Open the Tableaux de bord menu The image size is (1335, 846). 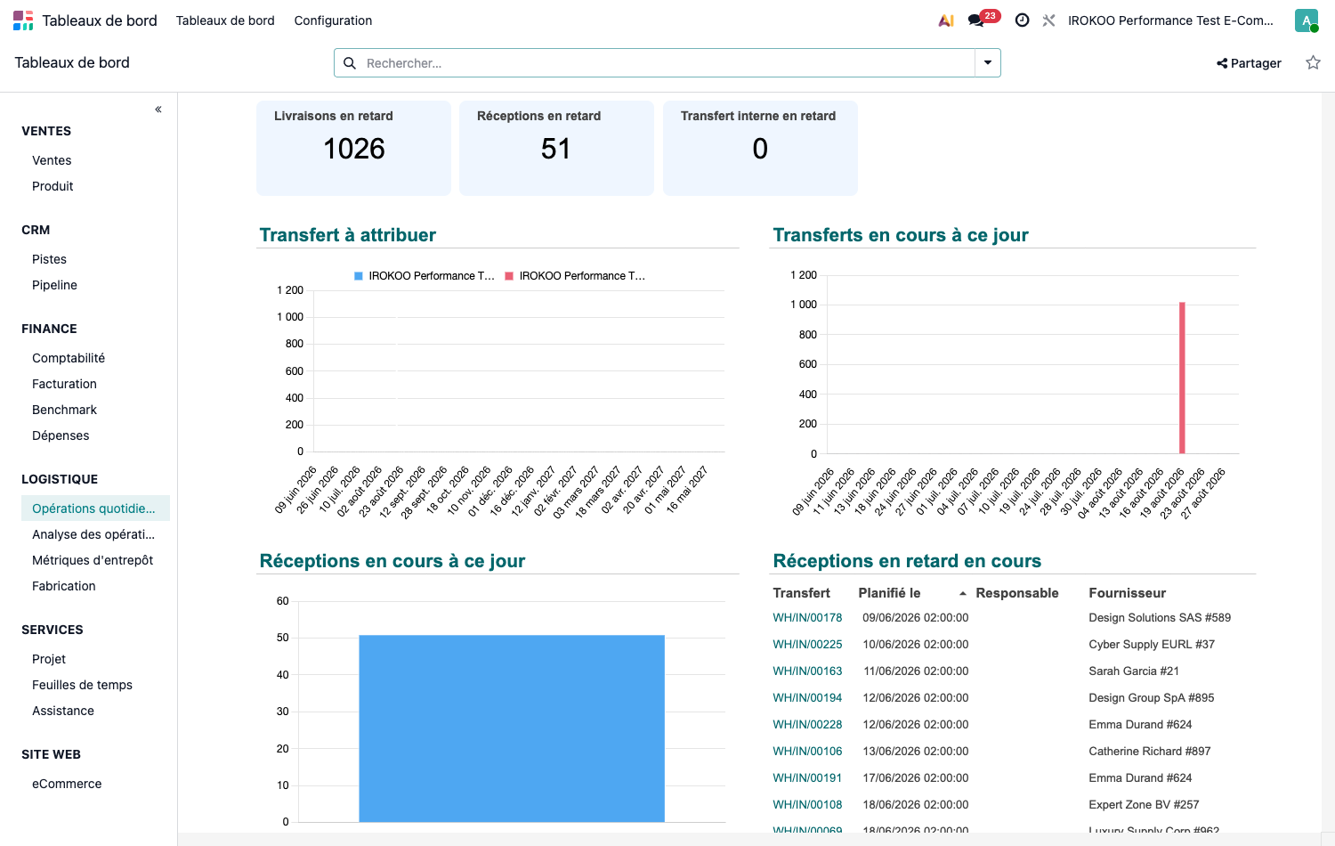point(225,20)
